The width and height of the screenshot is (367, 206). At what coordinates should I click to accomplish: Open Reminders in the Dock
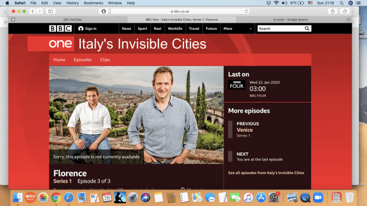[184, 197]
